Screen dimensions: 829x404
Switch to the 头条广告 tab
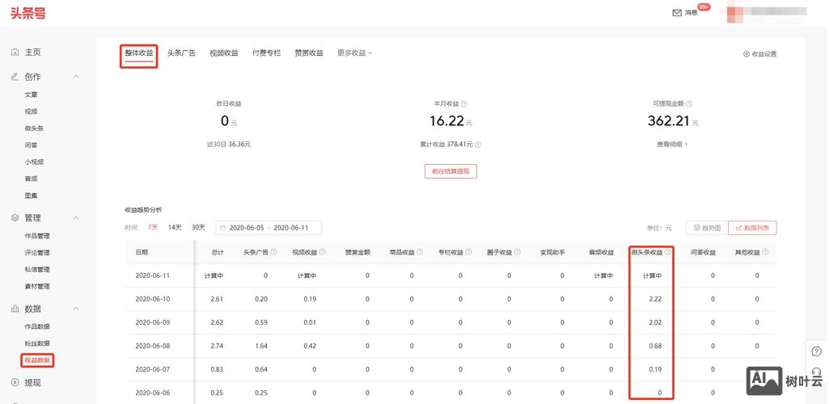tap(181, 53)
